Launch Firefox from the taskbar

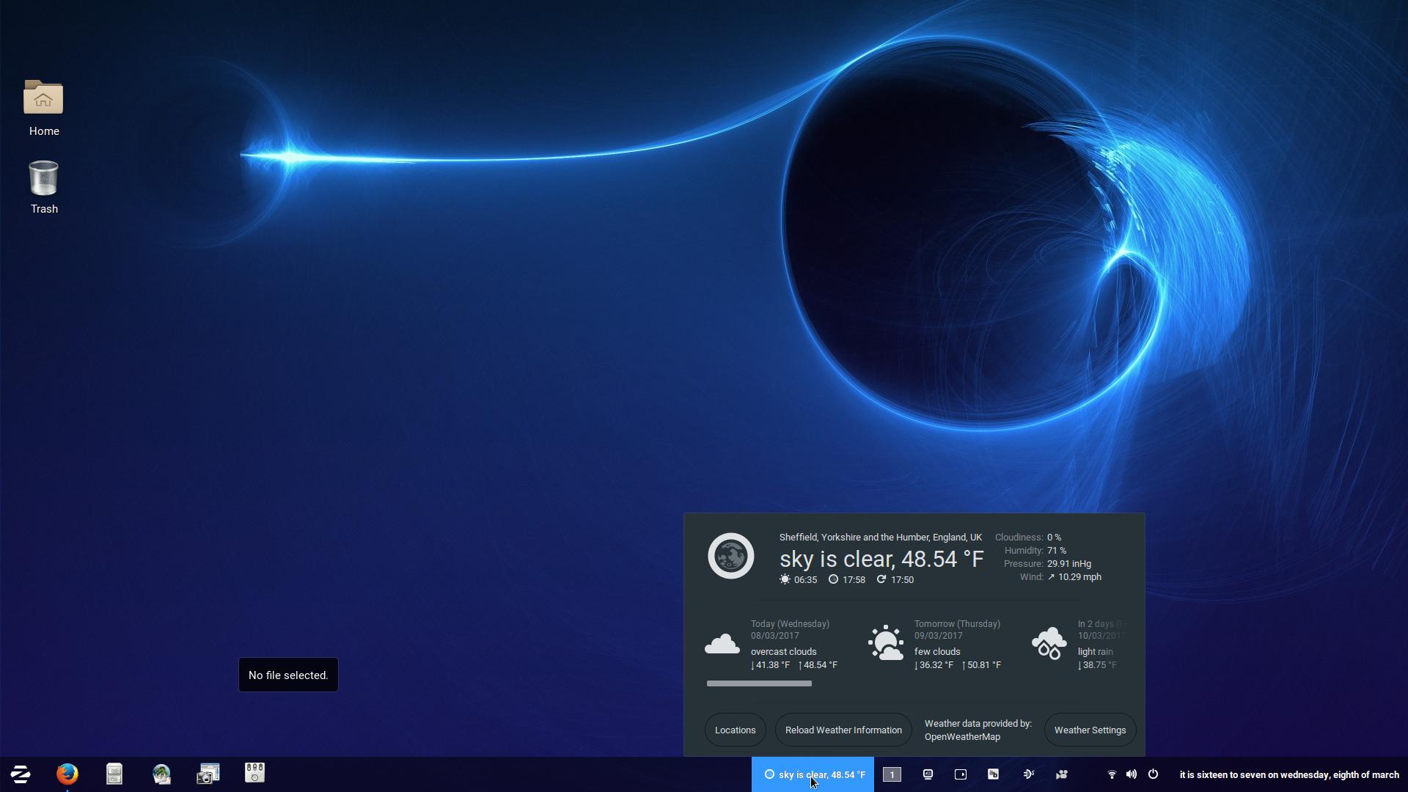(x=67, y=774)
